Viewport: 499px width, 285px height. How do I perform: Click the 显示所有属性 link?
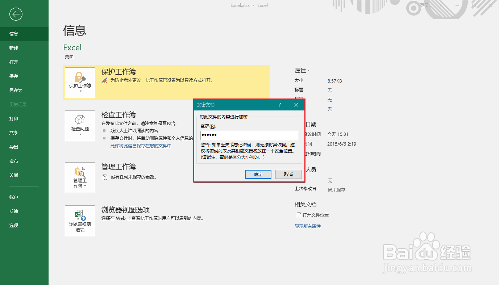point(308,226)
